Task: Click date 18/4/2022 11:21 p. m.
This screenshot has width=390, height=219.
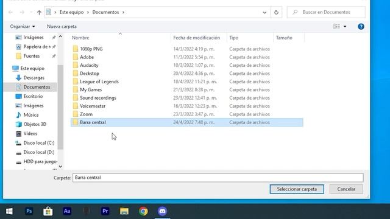Action: tap(195, 82)
